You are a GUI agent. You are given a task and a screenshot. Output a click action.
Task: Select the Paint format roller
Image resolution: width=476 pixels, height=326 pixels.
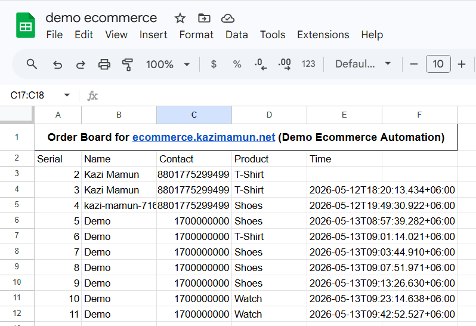click(128, 64)
